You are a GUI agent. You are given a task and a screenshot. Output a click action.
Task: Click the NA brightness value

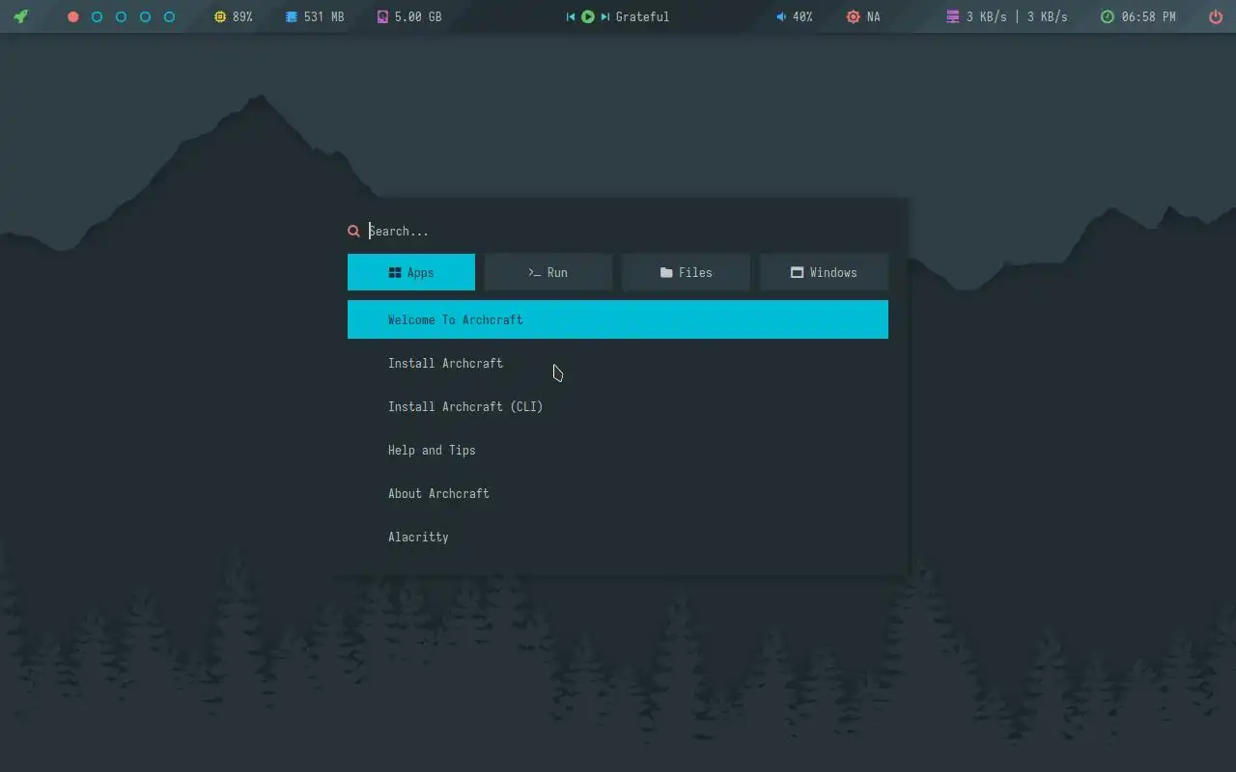pyautogui.click(x=874, y=16)
